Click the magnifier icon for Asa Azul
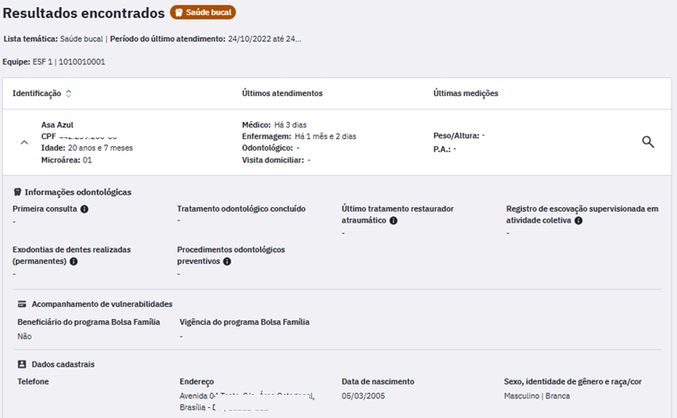 click(x=648, y=142)
